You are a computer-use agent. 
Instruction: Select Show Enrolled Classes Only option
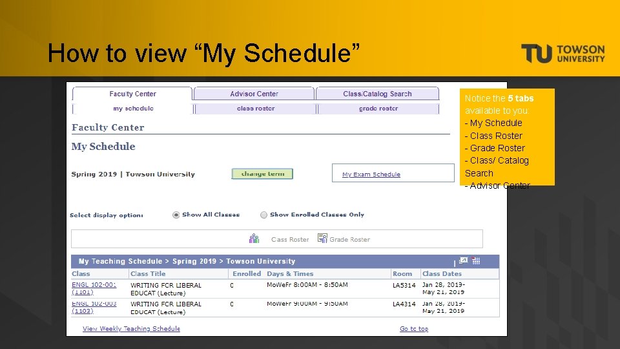(x=263, y=215)
